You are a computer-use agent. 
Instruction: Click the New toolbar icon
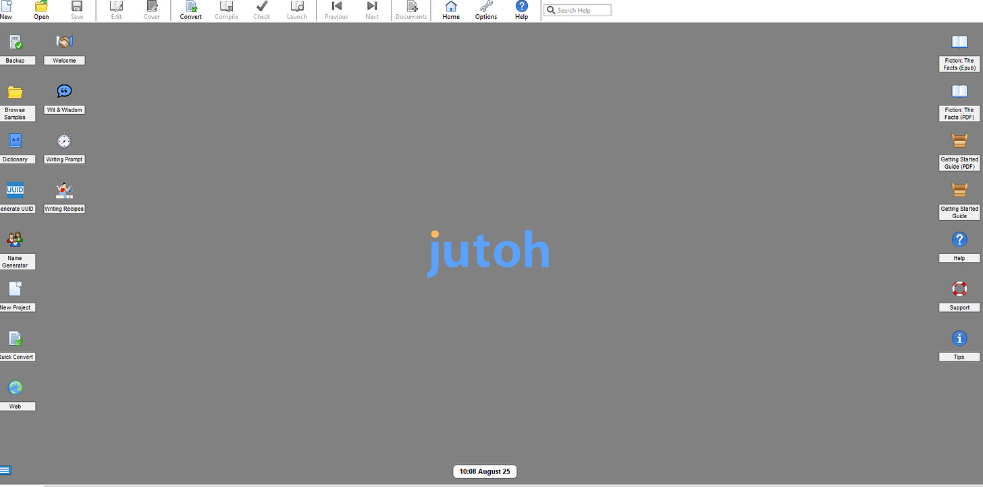pos(6,6)
